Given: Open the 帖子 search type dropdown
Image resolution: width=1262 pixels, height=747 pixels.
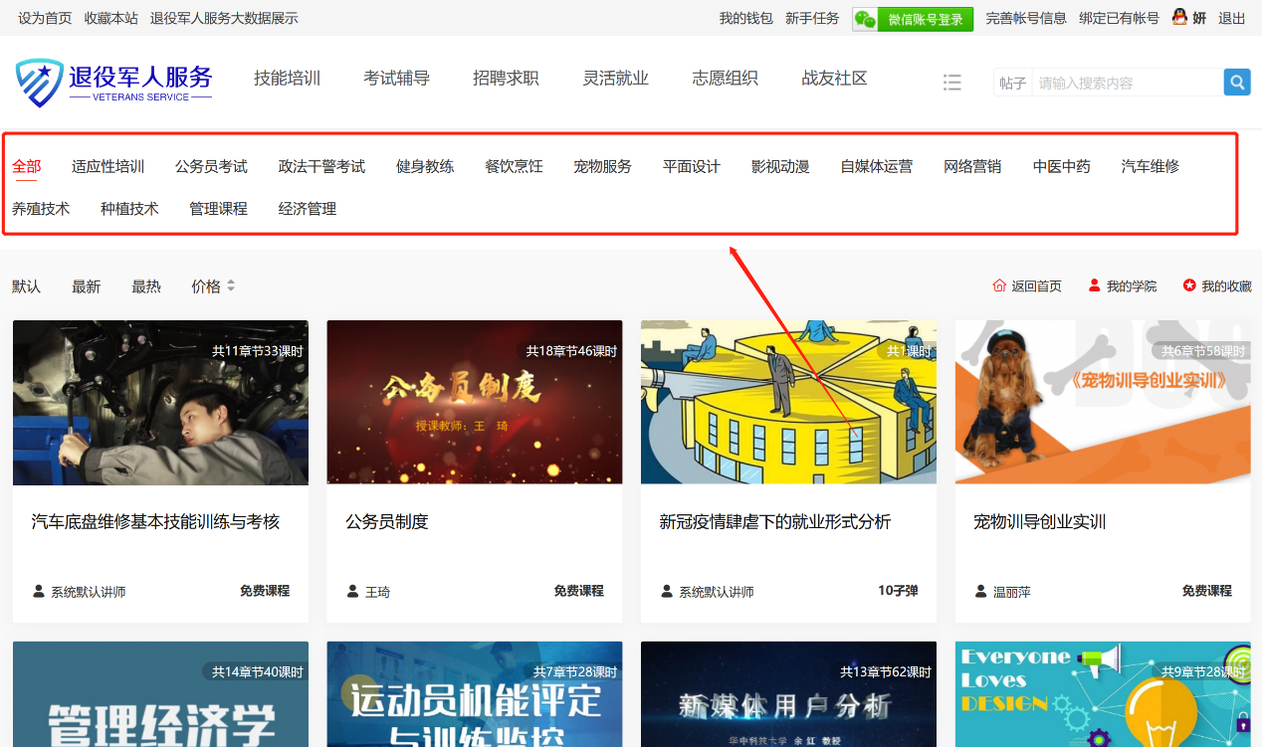Looking at the screenshot, I should click(x=1012, y=83).
